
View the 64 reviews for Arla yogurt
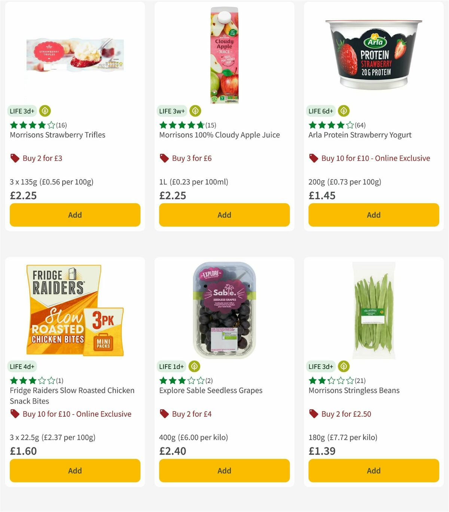click(360, 125)
